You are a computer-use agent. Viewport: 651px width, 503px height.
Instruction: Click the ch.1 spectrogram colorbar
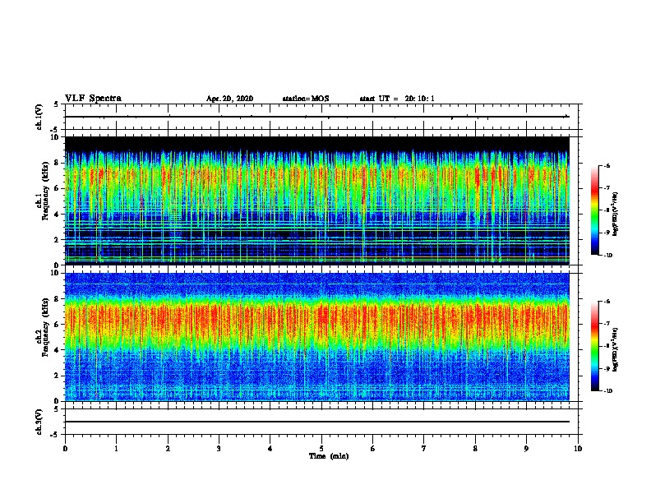[x=595, y=210]
